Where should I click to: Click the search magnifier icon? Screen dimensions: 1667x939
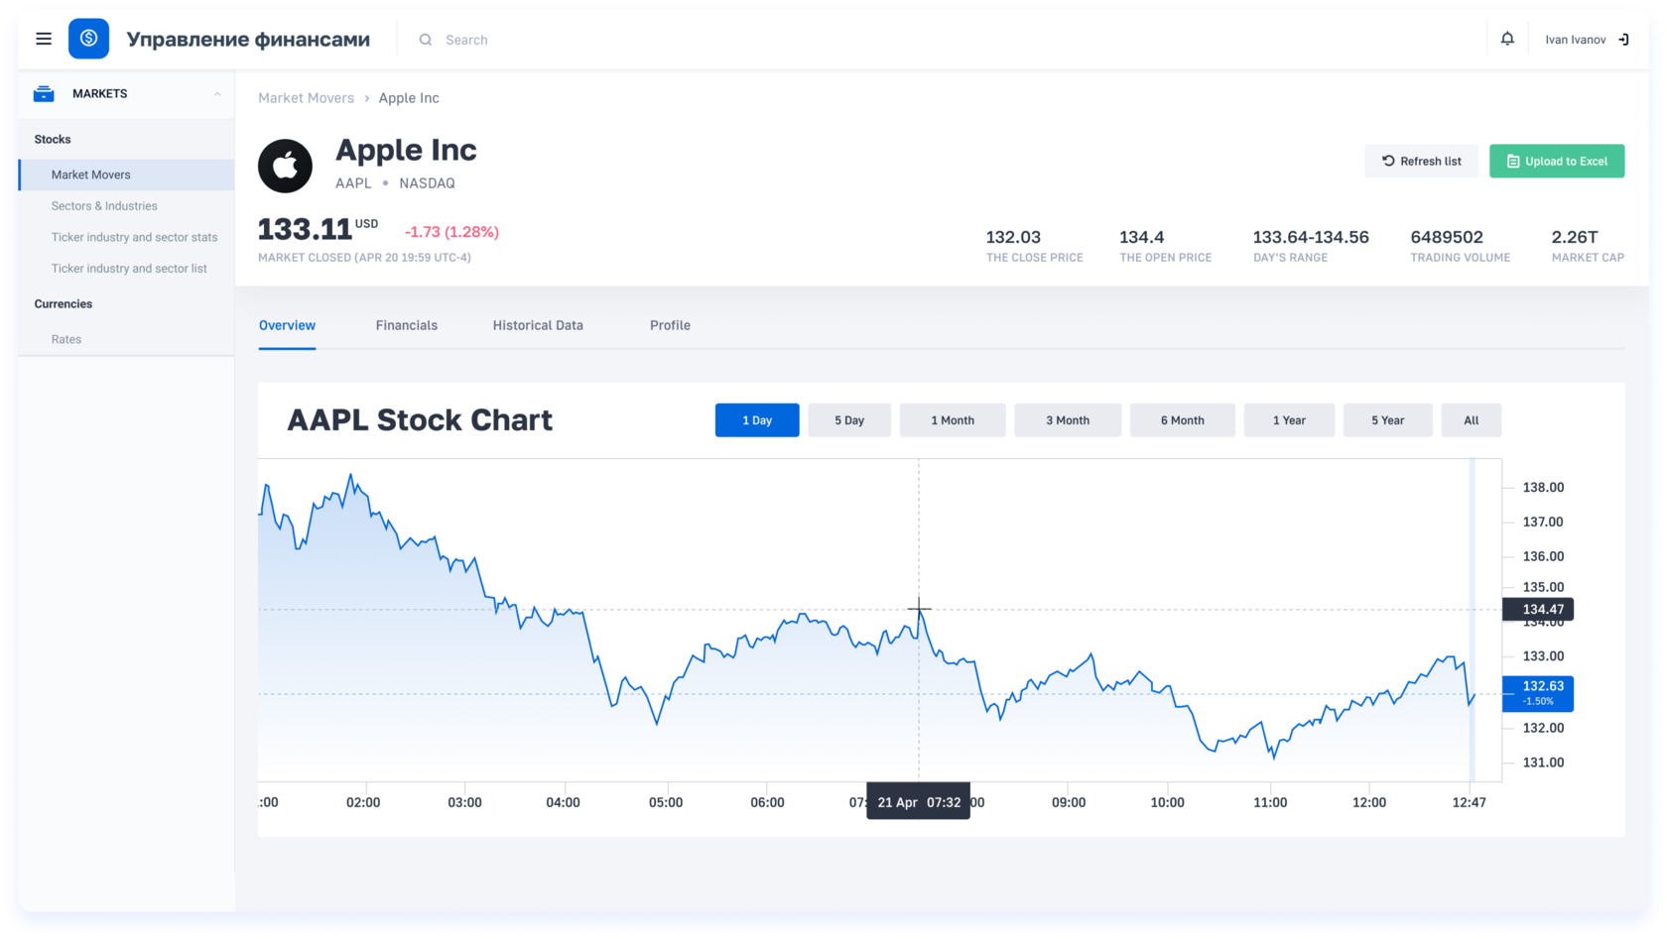click(x=425, y=40)
